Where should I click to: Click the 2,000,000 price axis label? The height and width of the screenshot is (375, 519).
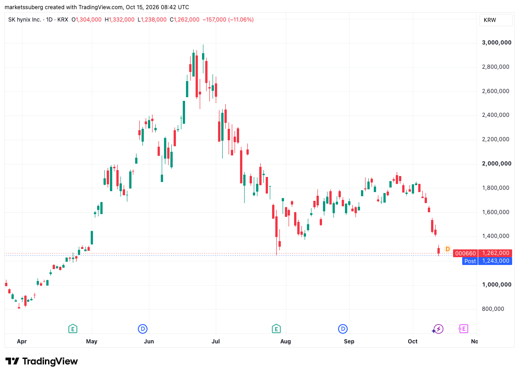(497, 164)
